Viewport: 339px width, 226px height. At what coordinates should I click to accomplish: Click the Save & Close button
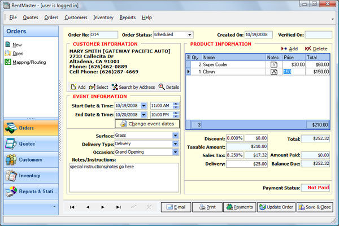(x=315, y=207)
